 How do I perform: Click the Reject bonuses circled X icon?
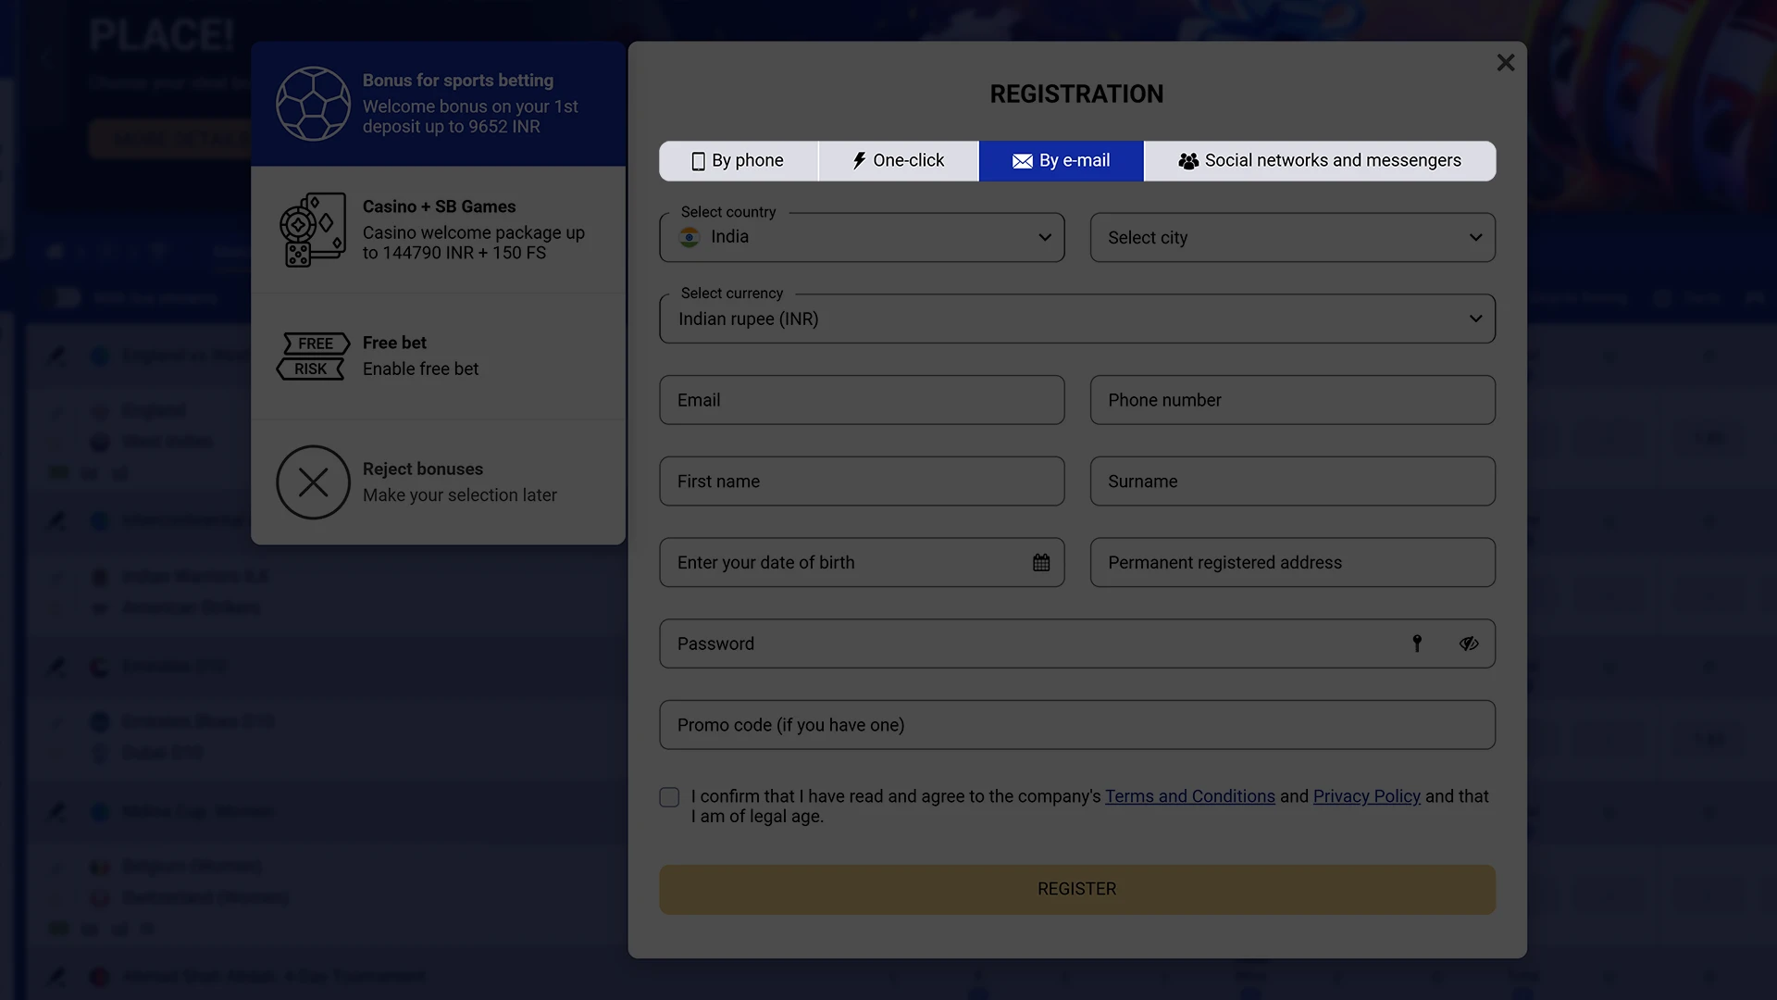pyautogui.click(x=313, y=481)
